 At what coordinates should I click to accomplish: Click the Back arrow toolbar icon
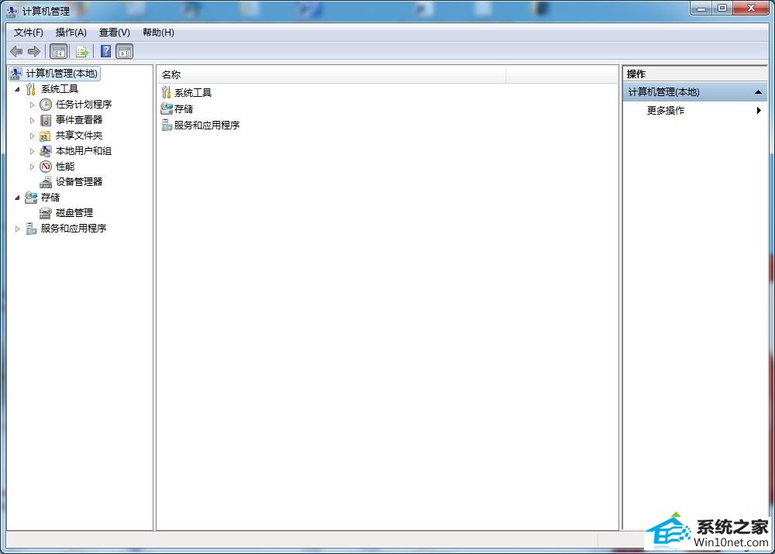(x=16, y=51)
